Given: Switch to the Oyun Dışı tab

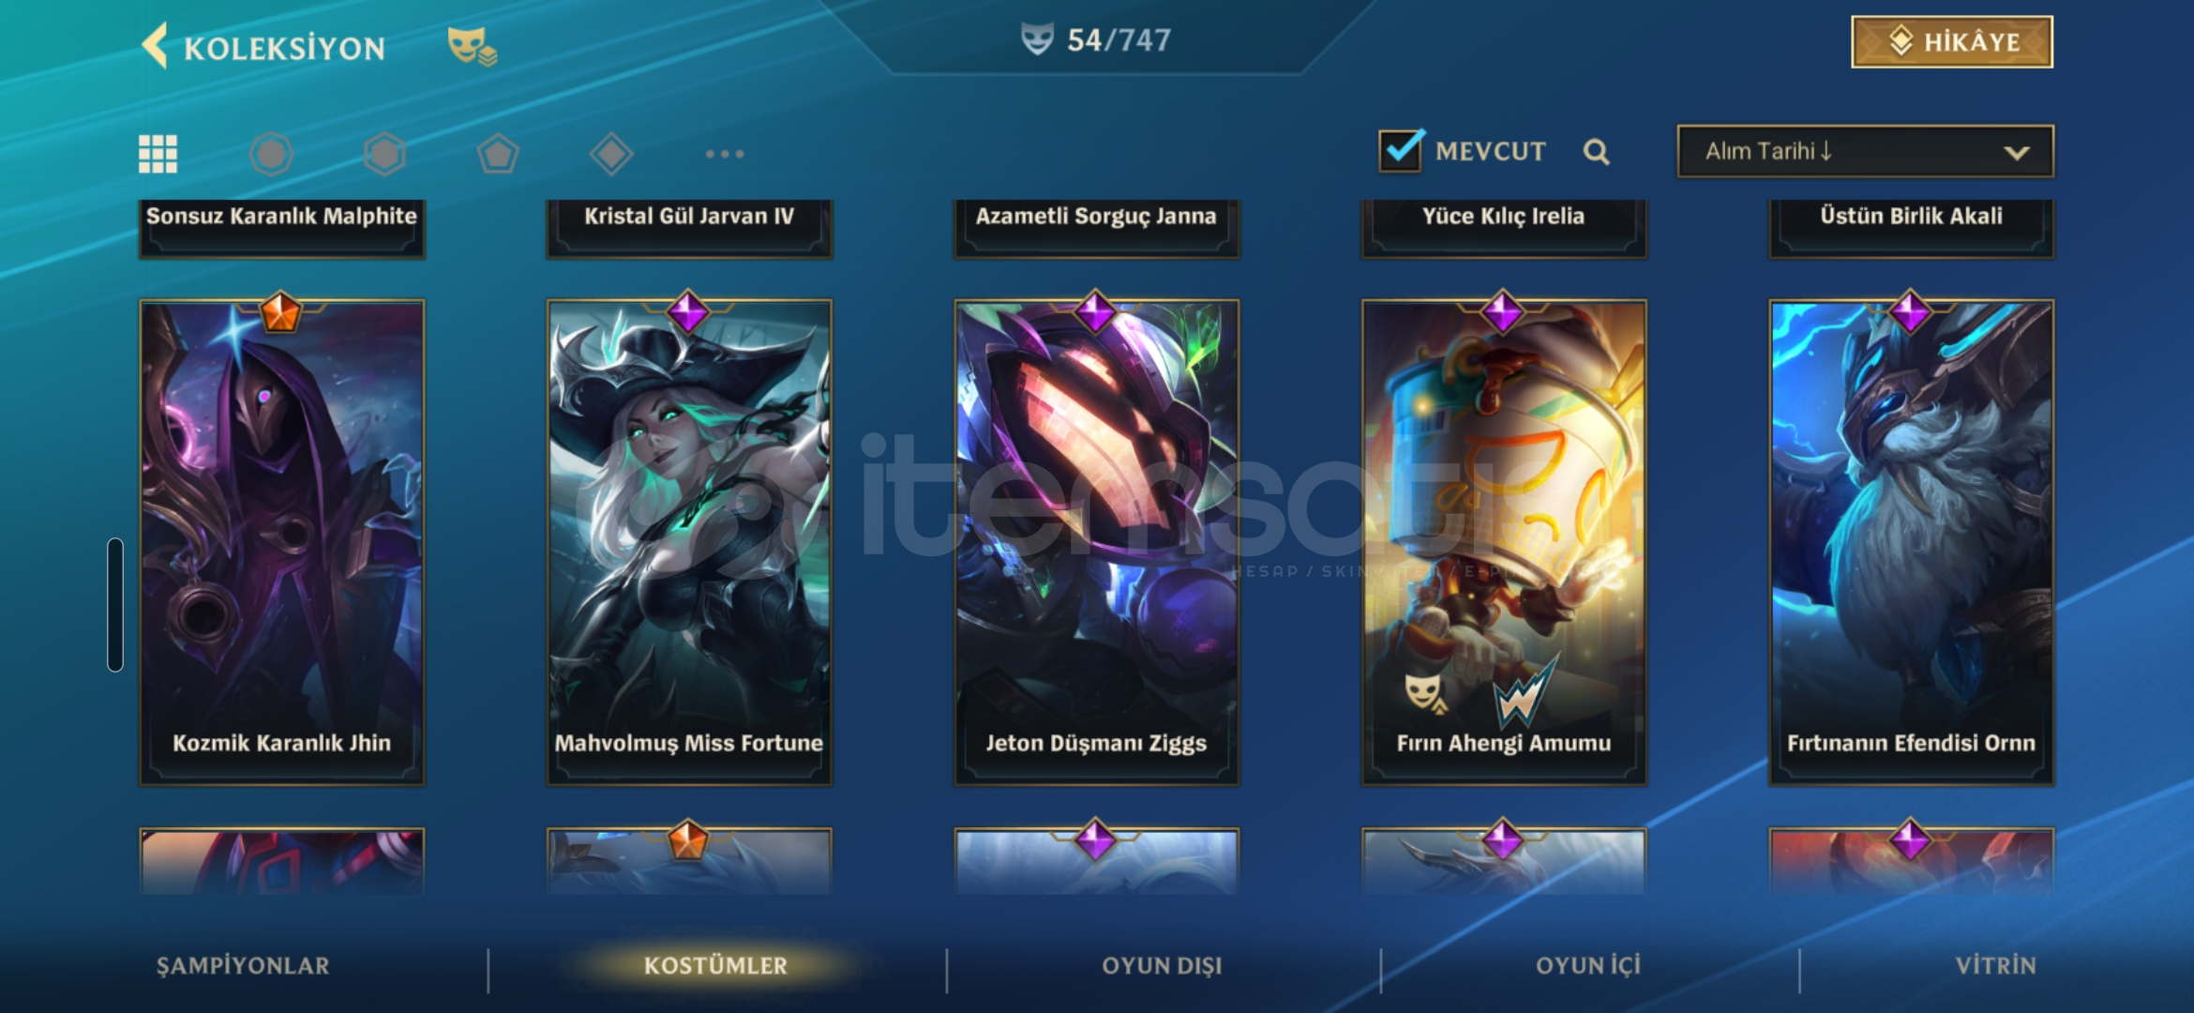Looking at the screenshot, I should 1162,965.
